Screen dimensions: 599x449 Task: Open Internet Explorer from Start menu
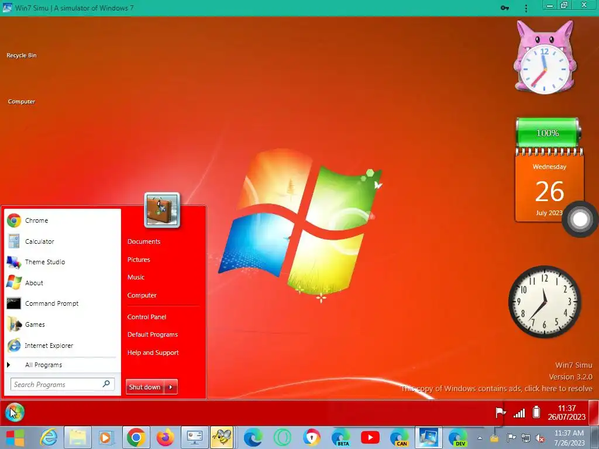coord(62,346)
